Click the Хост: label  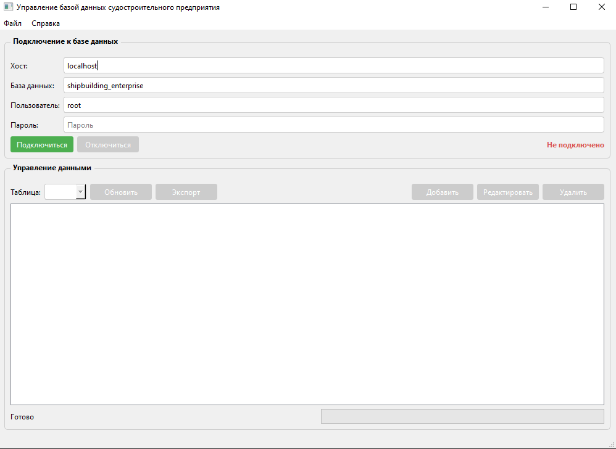tap(19, 66)
